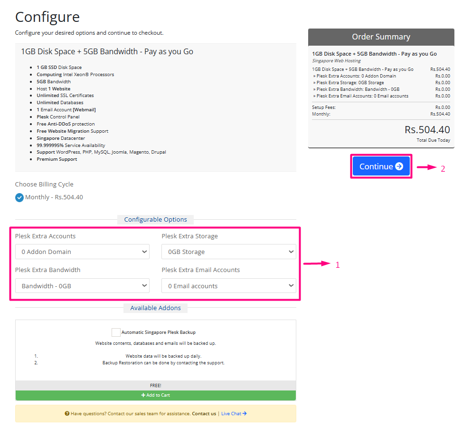Click the Rs.504.40 total due amount

click(x=427, y=129)
